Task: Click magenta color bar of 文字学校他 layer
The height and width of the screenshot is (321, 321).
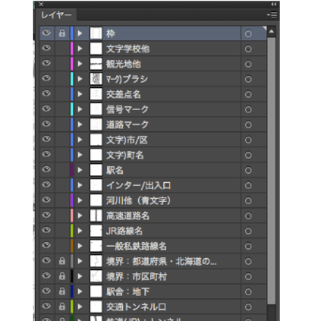Action: (72, 48)
